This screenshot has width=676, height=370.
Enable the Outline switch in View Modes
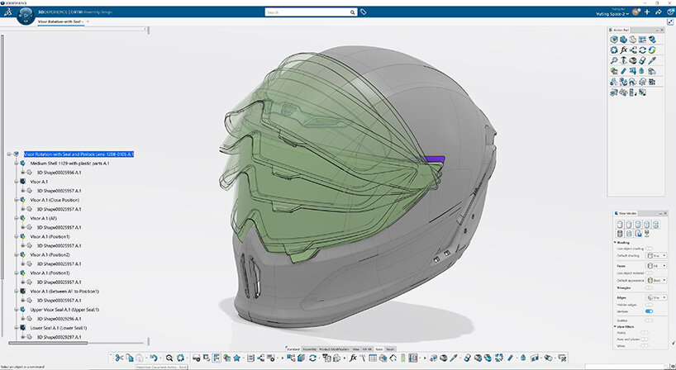click(x=649, y=319)
